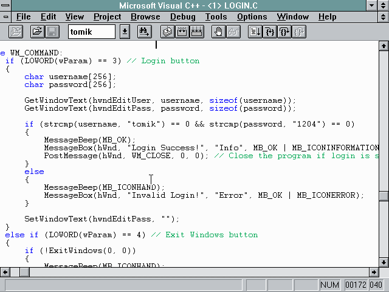This screenshot has width=389, height=292.
Task: Click the Project Files toolbar icon
Action: tap(16, 32)
